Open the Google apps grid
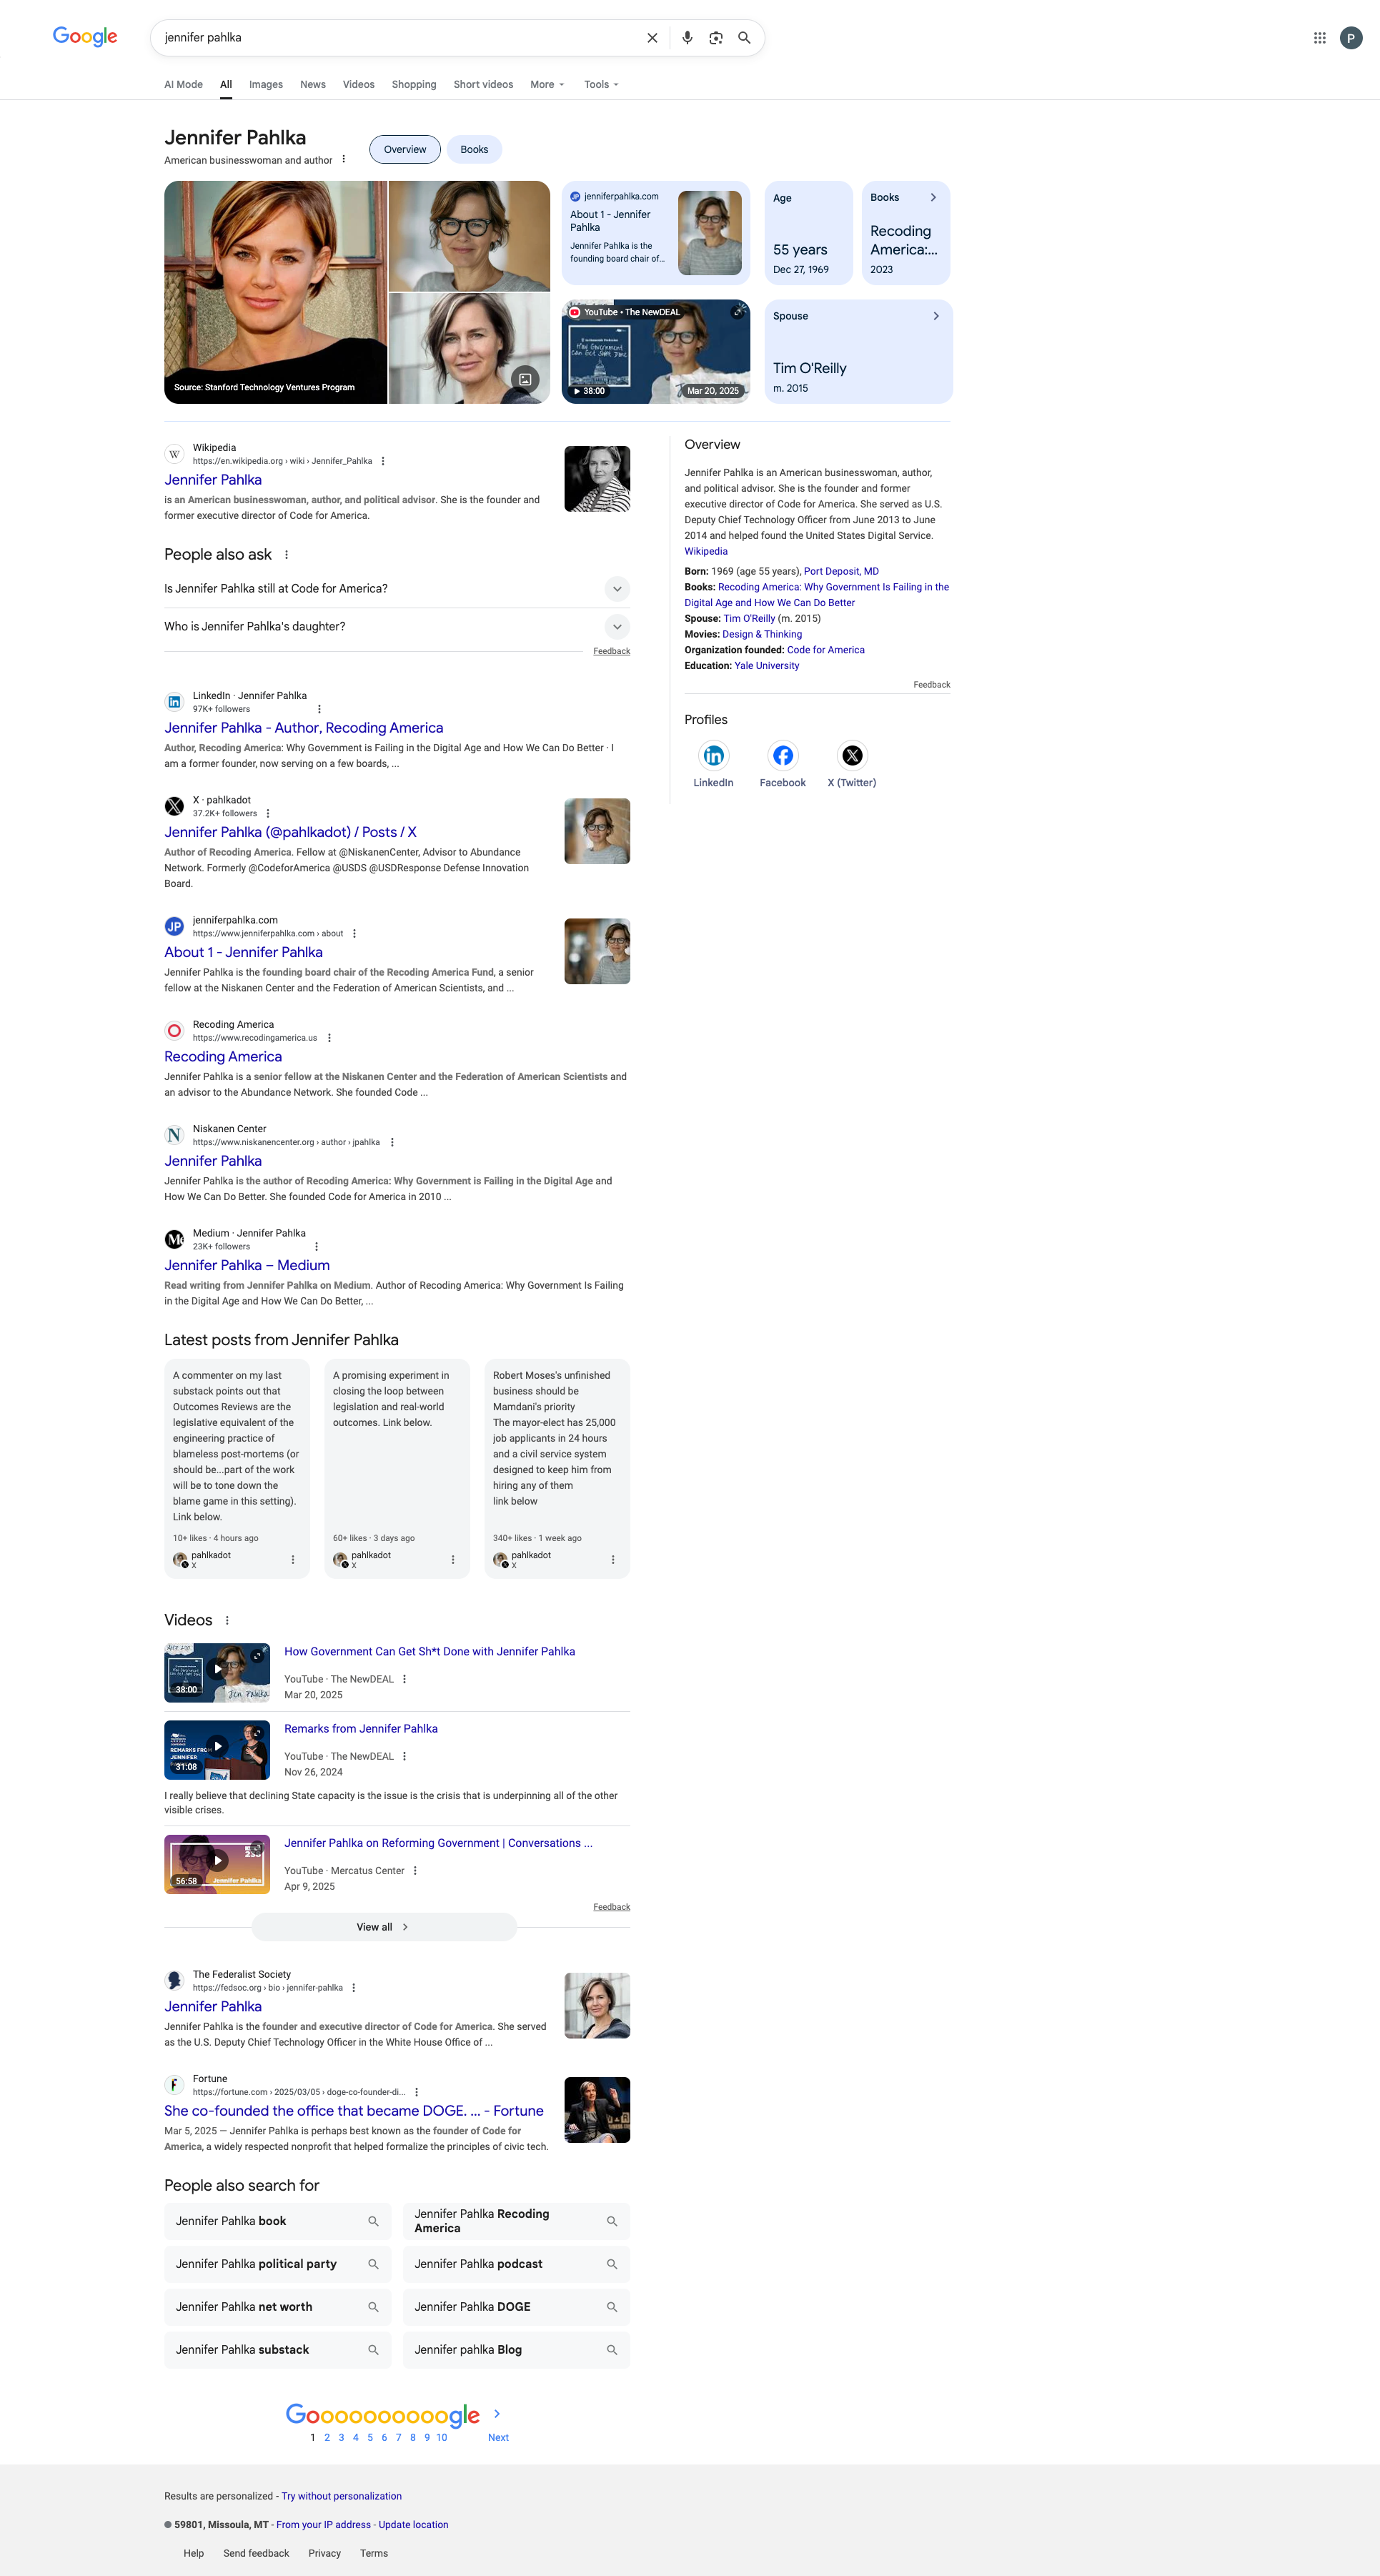This screenshot has width=1380, height=2576. point(1319,38)
